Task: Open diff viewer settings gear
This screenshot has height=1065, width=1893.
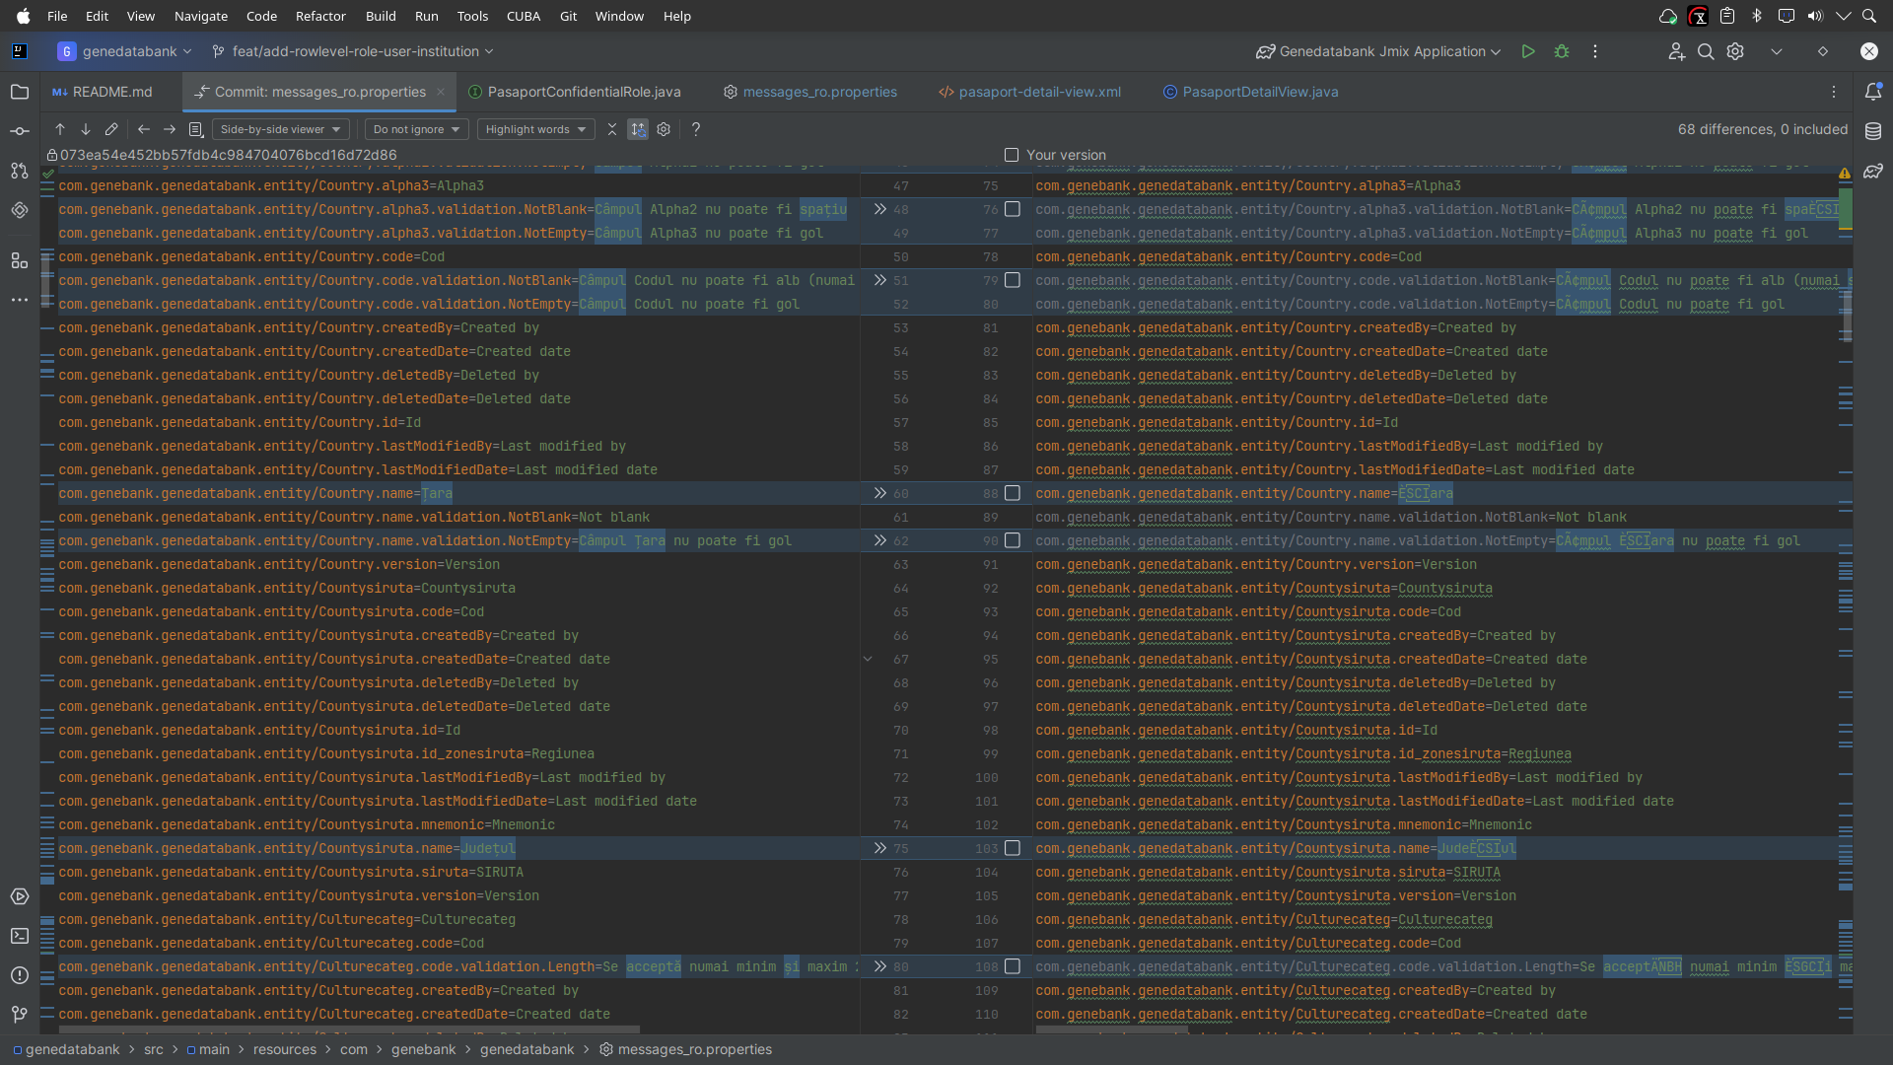Action: click(x=664, y=129)
